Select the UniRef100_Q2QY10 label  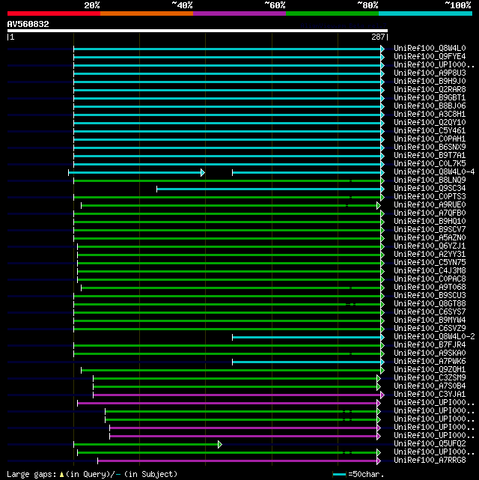point(430,123)
